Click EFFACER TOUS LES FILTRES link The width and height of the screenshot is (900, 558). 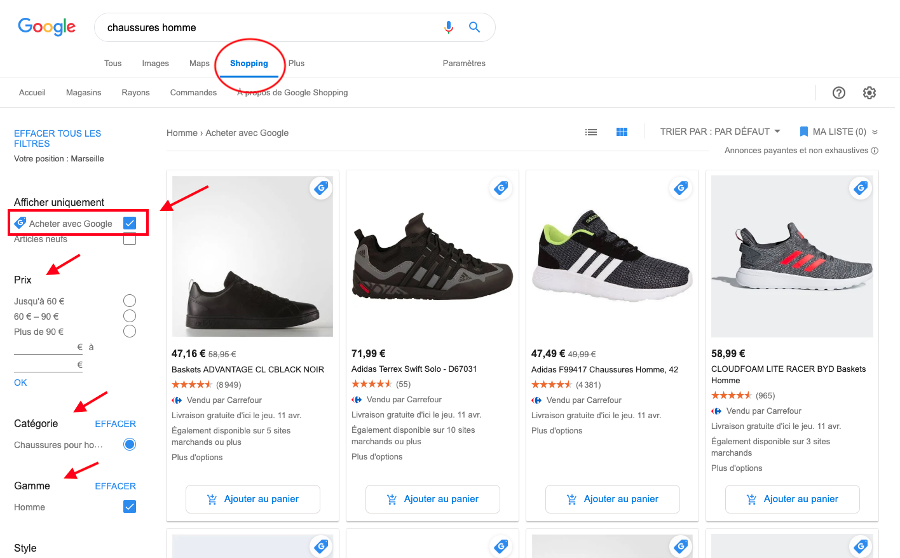pos(57,139)
